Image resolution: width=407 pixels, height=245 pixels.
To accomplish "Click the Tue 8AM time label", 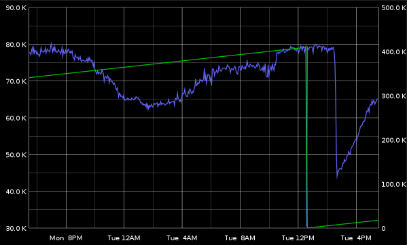I will point(240,238).
